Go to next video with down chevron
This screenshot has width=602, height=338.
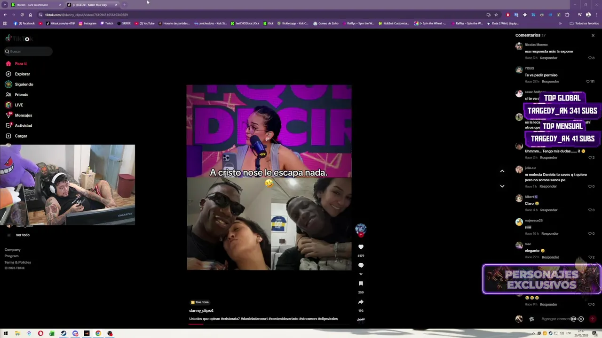(502, 186)
